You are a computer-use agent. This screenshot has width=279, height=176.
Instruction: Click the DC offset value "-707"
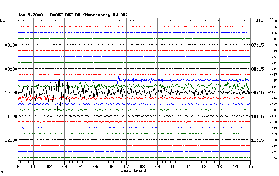274,104
